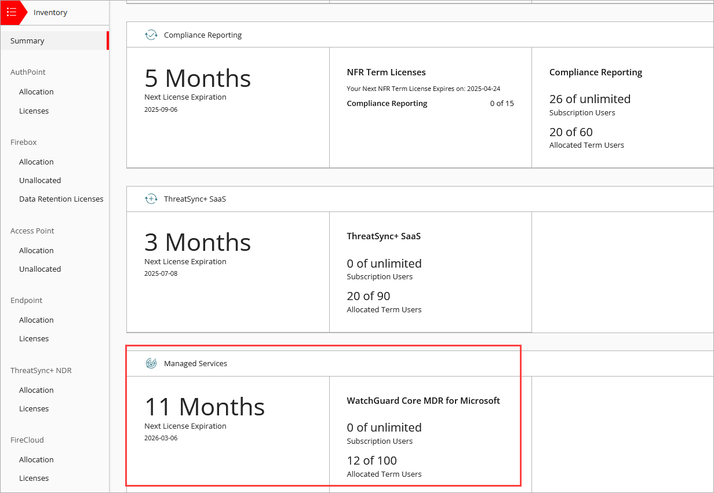The height and width of the screenshot is (493, 714).
Task: Open AuthPoint Allocation page
Action: (x=37, y=92)
